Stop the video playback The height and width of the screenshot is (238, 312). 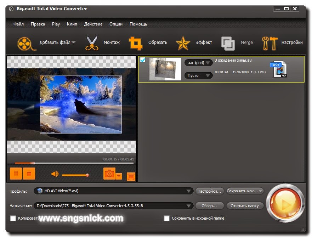click(29, 174)
